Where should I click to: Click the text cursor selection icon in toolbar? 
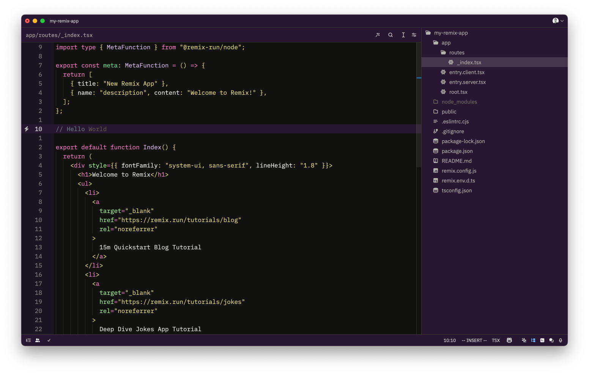click(x=403, y=35)
